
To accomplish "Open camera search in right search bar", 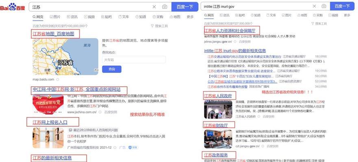I will 324,6.
